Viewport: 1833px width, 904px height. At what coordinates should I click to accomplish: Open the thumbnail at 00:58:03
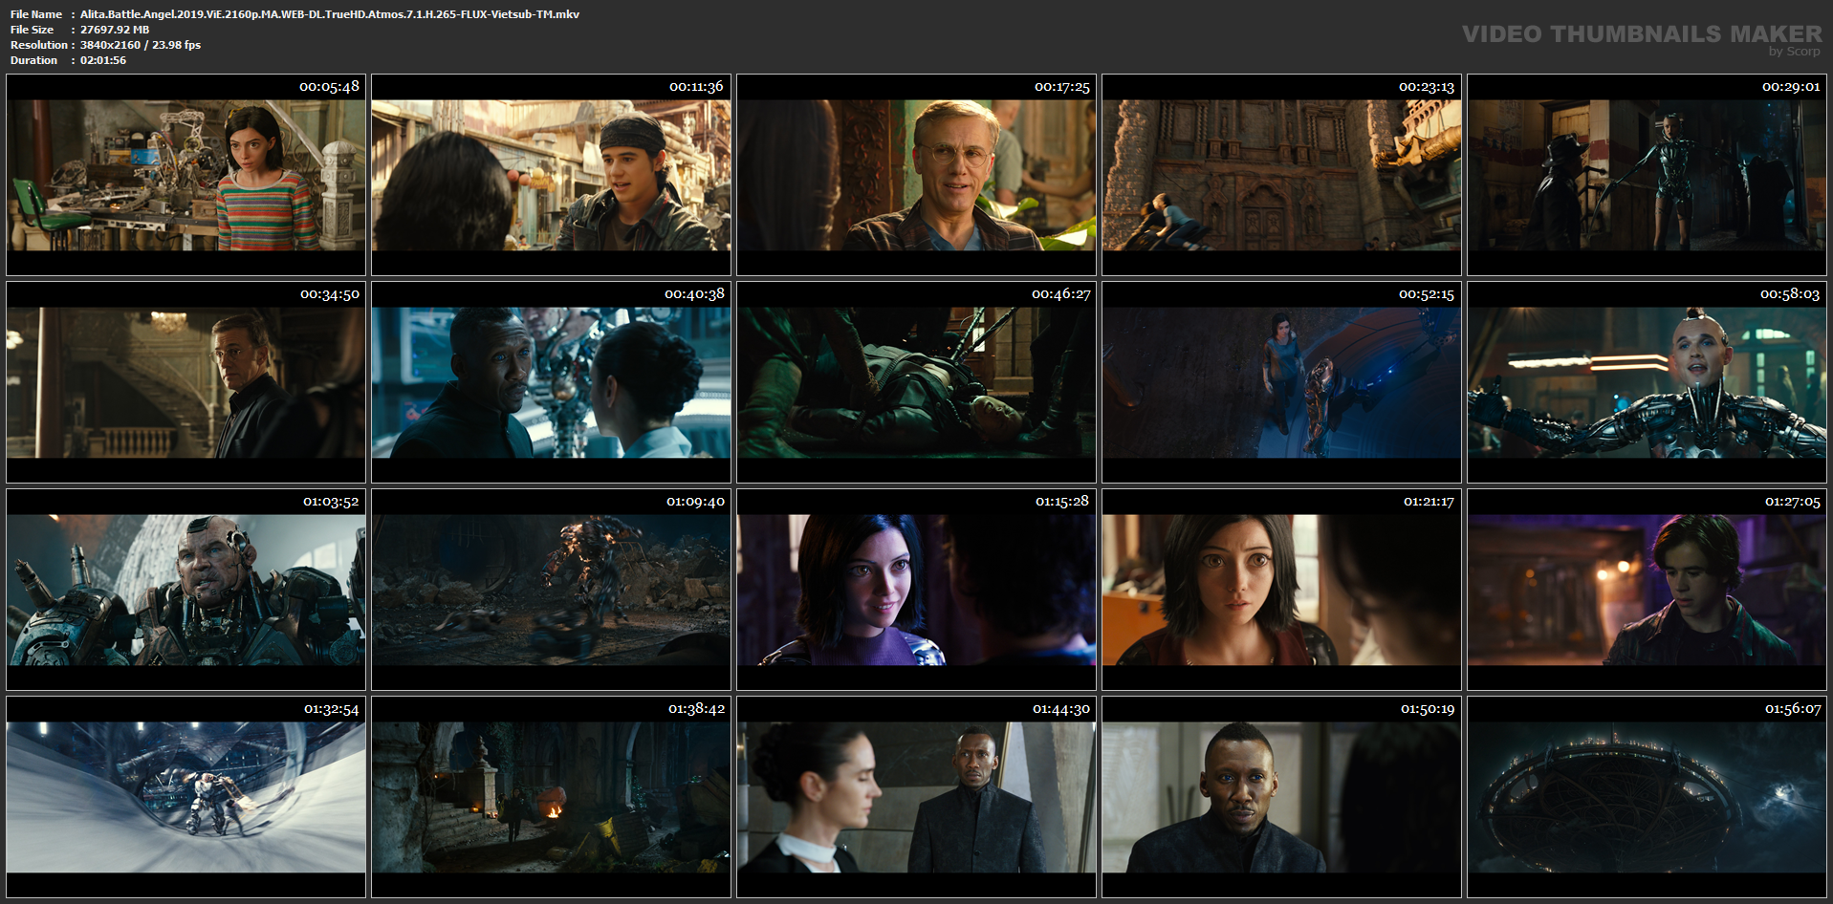click(x=1647, y=382)
